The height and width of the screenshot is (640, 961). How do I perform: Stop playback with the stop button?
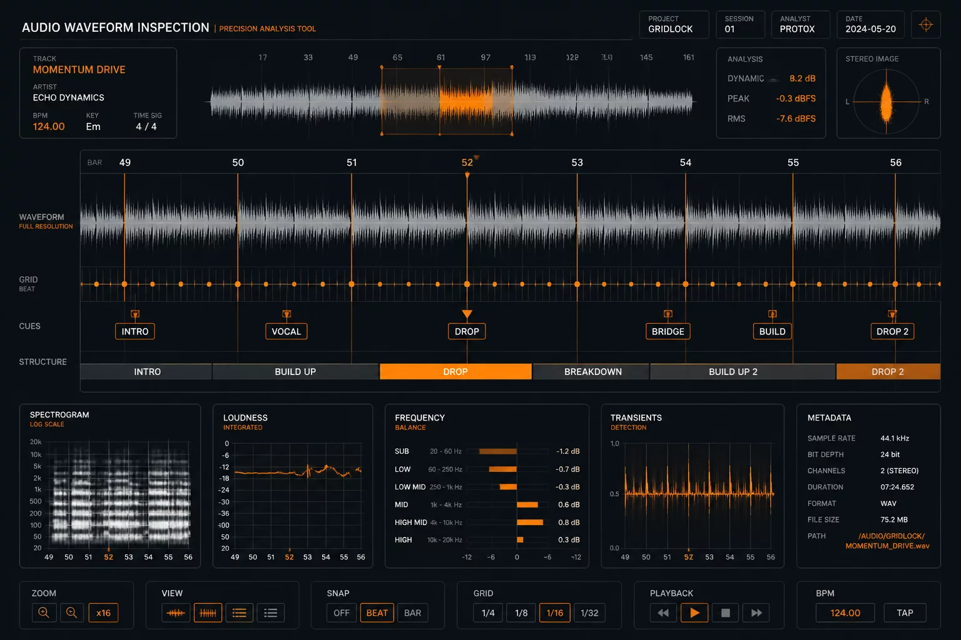click(726, 612)
